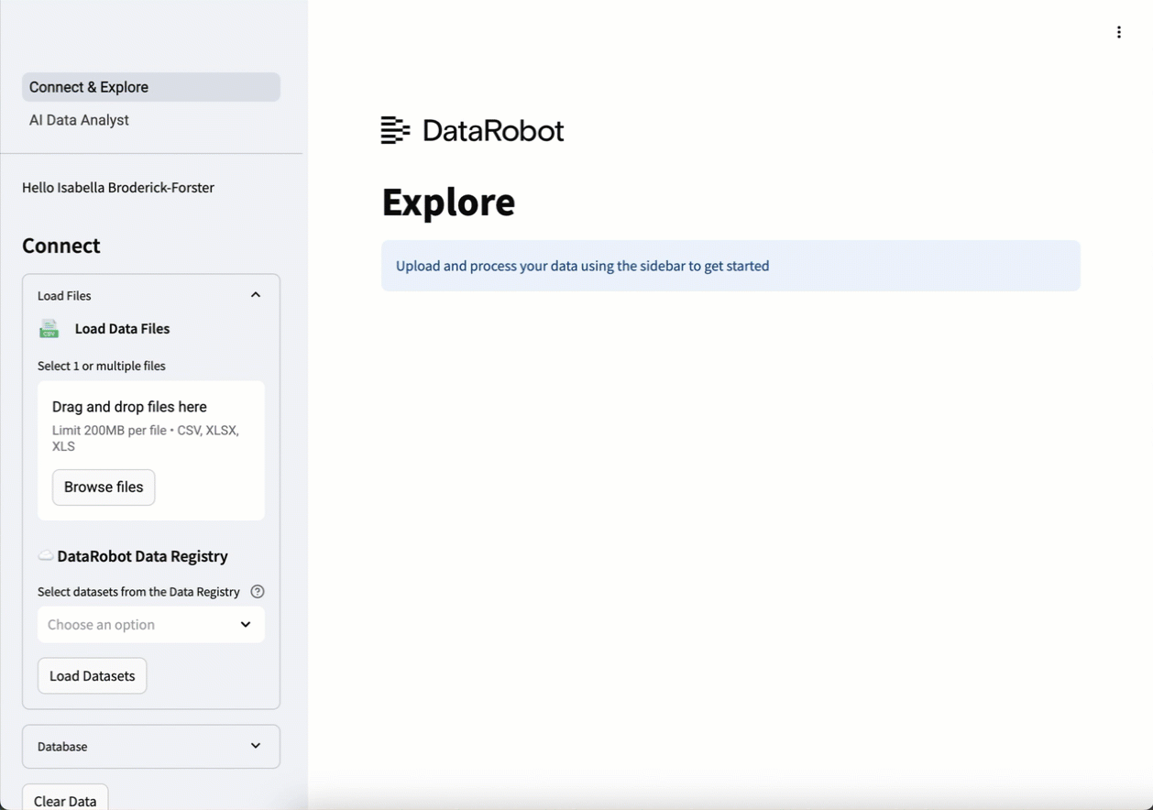Click the upload instructions info banner
Screen dimensions: 1153x810
pyautogui.click(x=730, y=266)
